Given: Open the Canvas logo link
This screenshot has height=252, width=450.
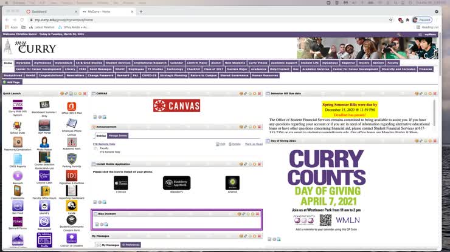Looking at the screenshot, I should [176, 105].
